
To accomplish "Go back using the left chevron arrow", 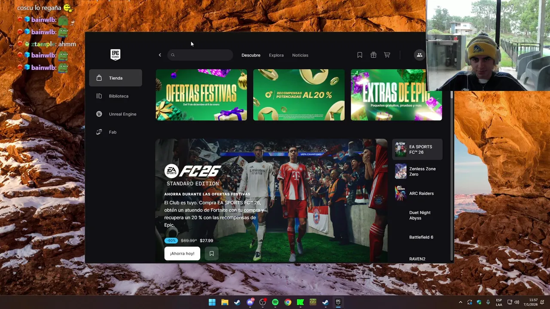I will pyautogui.click(x=160, y=55).
